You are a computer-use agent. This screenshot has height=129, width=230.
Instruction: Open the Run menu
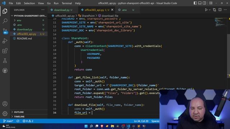[56, 3]
